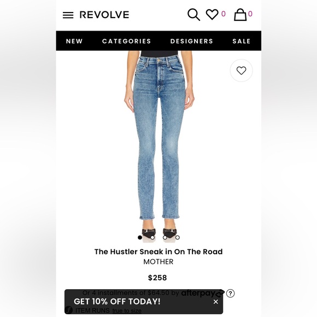
Task: Select the fourth image carousel dot
Action: 178,237
